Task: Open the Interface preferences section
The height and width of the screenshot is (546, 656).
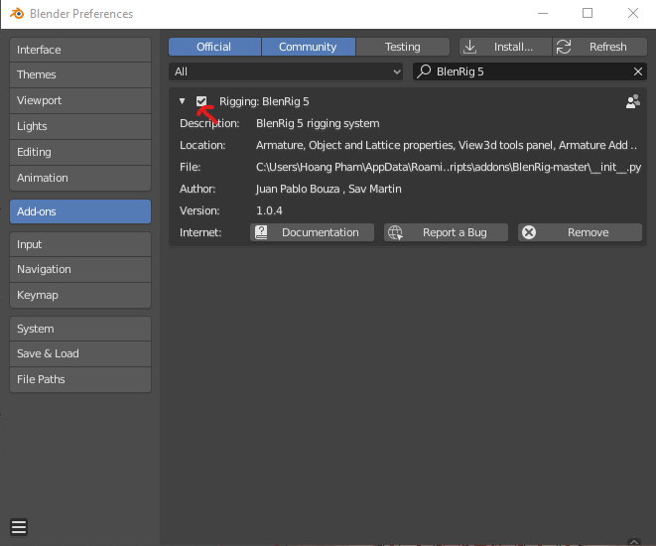Action: pos(80,50)
